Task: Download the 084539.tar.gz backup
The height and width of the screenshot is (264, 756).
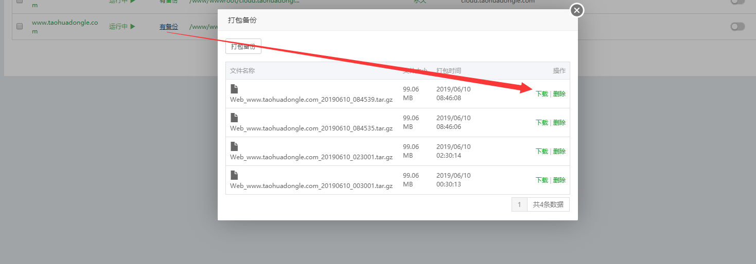Action: [x=542, y=94]
